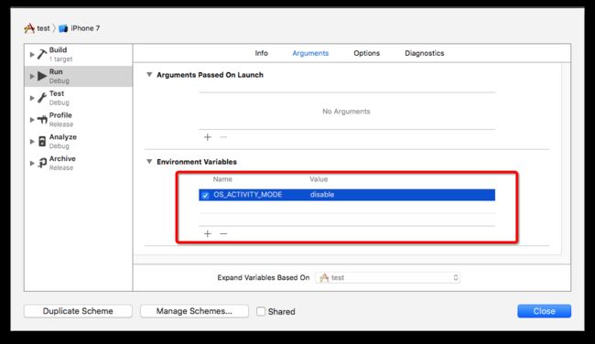595x344 pixels.
Task: Switch to the Options tab
Action: 366,53
